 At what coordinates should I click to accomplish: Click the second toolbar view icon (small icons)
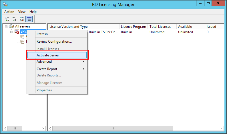[x=15, y=19]
